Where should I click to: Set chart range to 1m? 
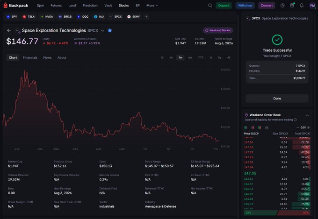point(181,57)
